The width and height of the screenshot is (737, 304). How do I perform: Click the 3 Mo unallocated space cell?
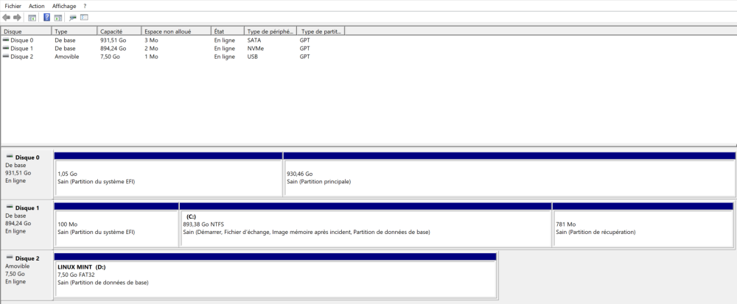(x=151, y=40)
